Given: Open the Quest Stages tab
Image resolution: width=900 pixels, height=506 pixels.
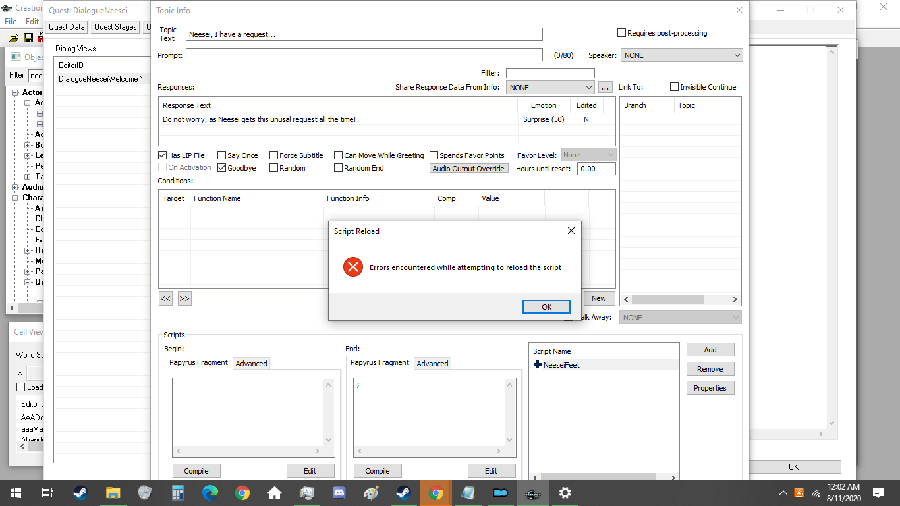Looking at the screenshot, I should click(115, 27).
